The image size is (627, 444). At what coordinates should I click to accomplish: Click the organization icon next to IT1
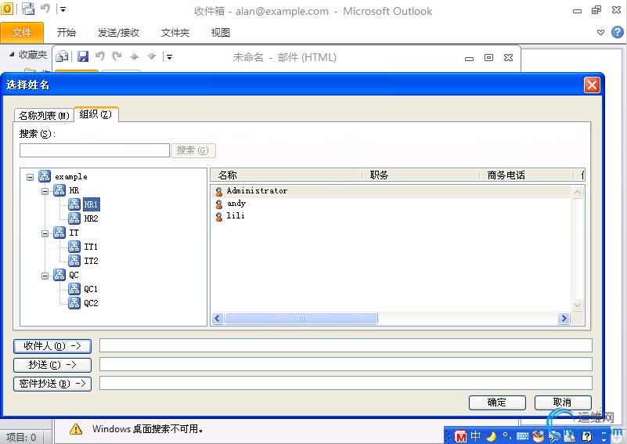[74, 247]
